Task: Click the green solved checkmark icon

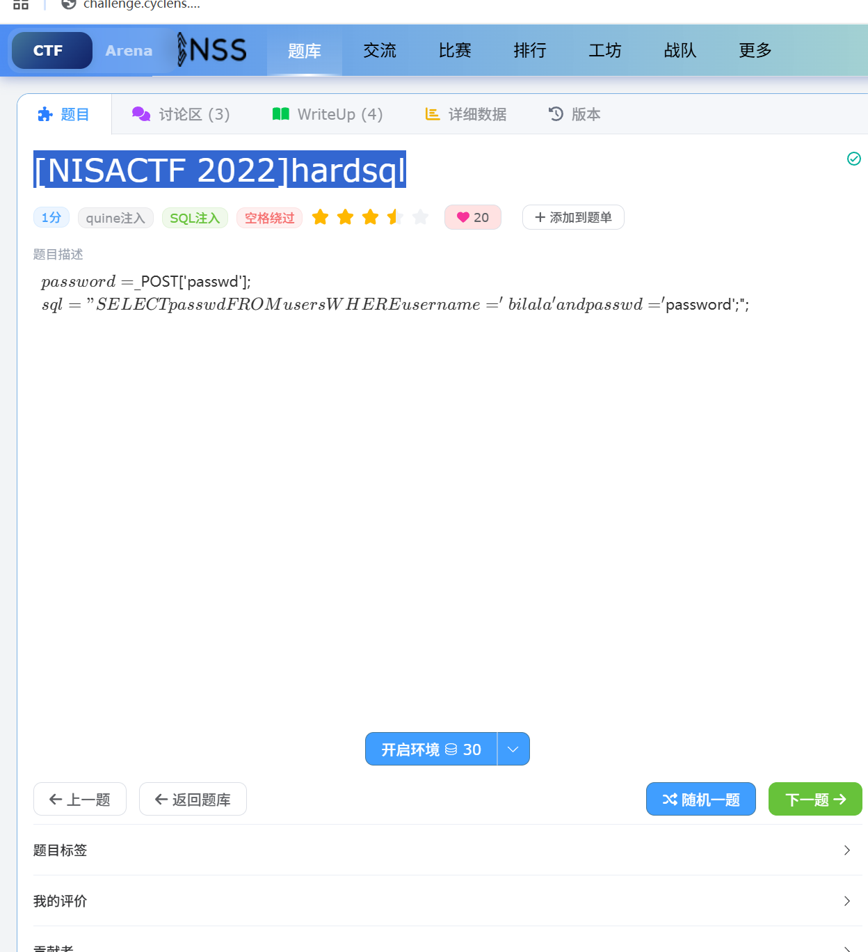Action: click(854, 159)
